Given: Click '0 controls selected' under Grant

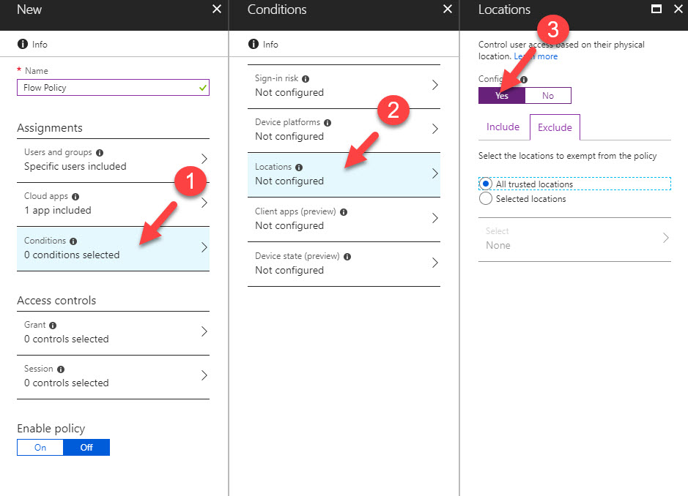Looking at the screenshot, I should pyautogui.click(x=66, y=339).
